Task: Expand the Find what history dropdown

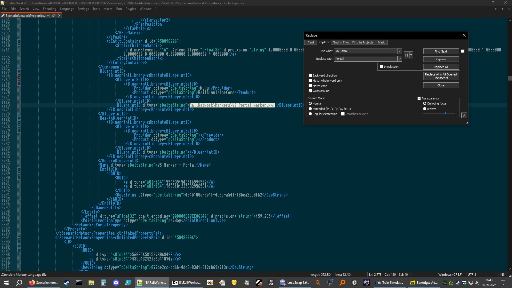Action: pyautogui.click(x=399, y=51)
